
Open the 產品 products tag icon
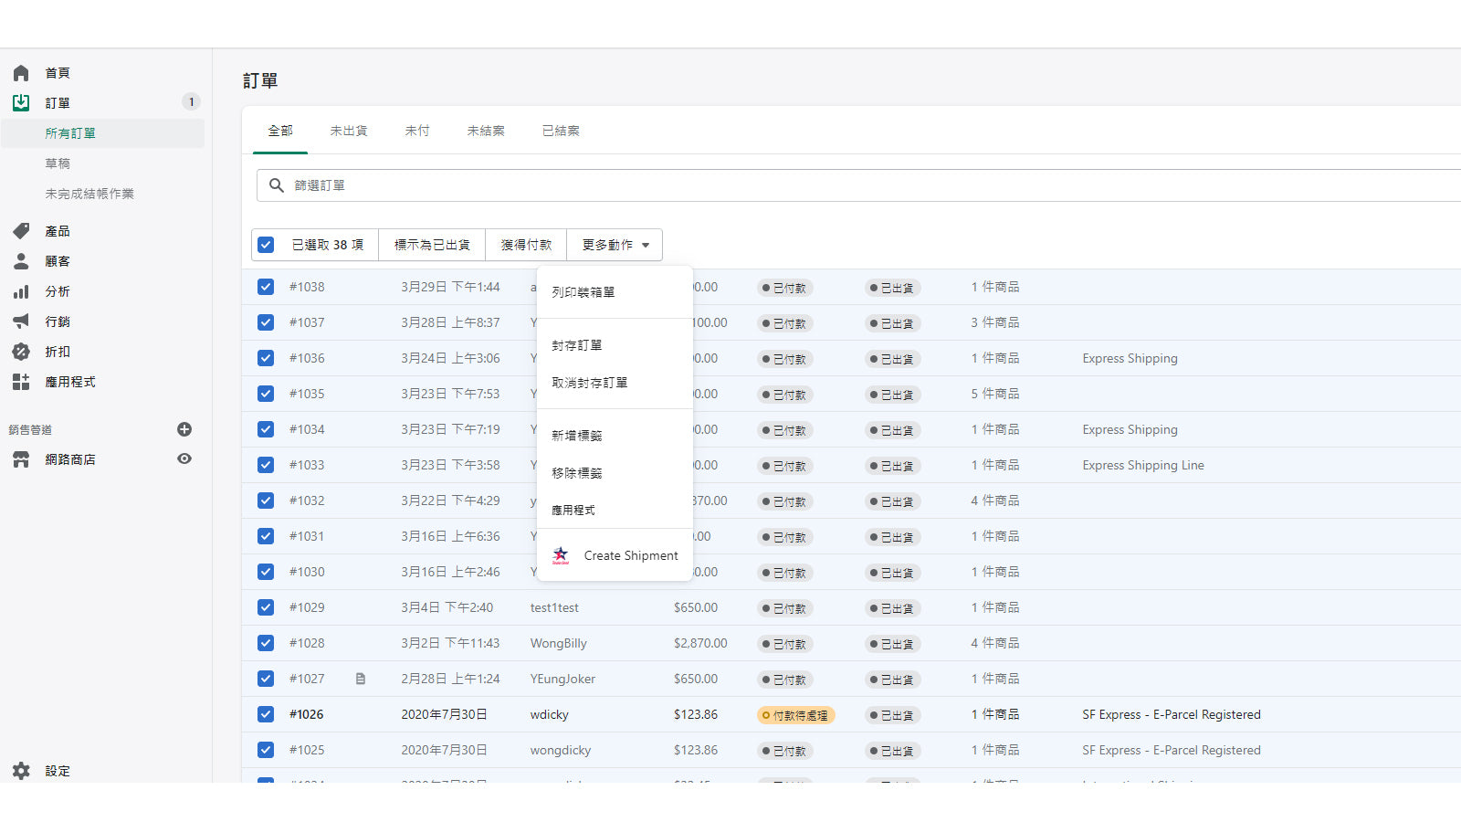click(x=21, y=231)
